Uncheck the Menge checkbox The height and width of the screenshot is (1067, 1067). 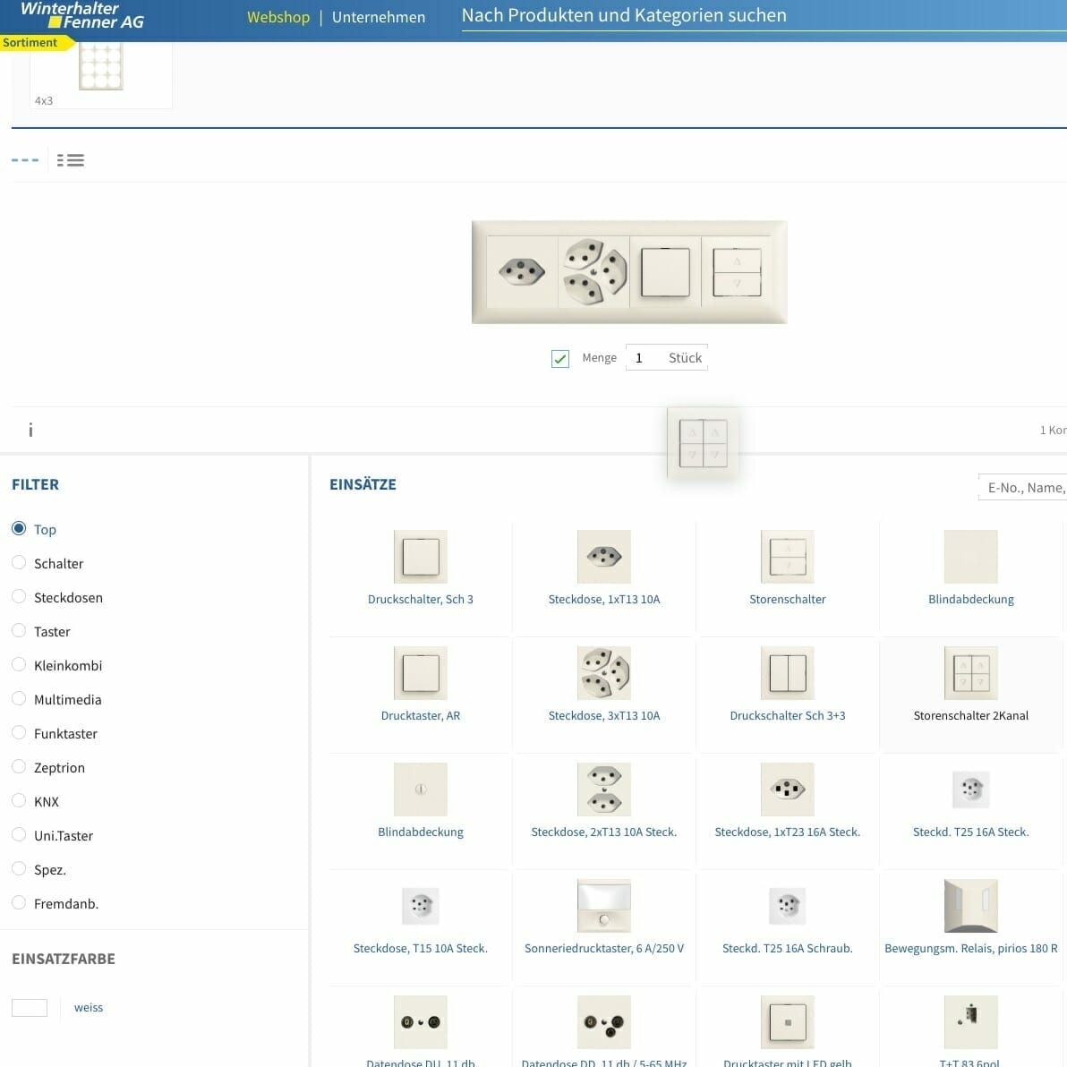click(560, 359)
